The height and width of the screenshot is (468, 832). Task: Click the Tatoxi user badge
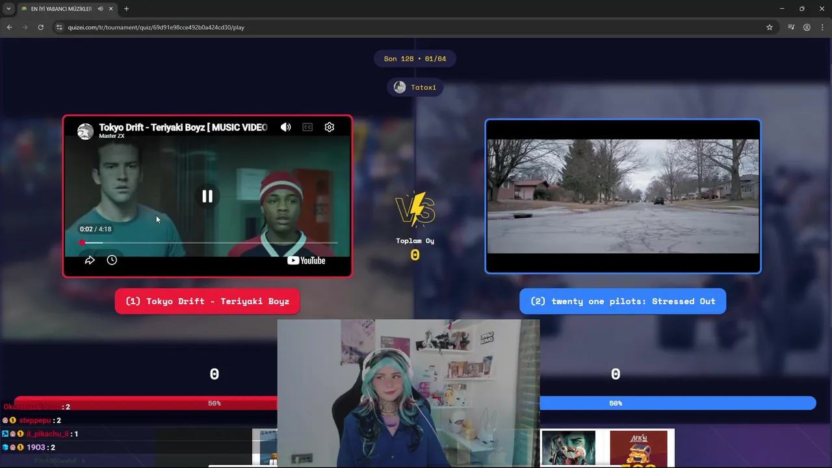point(415,87)
